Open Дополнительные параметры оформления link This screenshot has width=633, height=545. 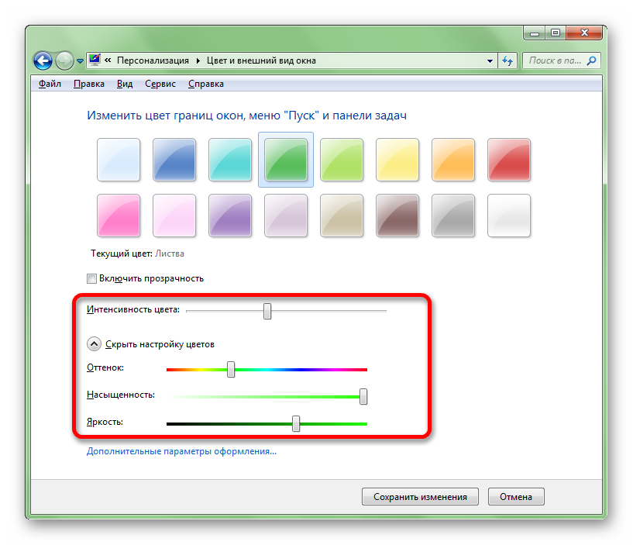pos(181,451)
